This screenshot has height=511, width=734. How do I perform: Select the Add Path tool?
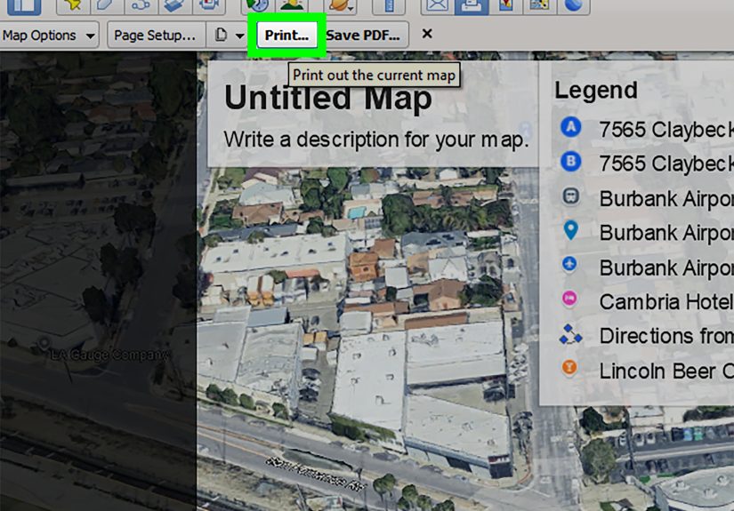pyautogui.click(x=141, y=5)
